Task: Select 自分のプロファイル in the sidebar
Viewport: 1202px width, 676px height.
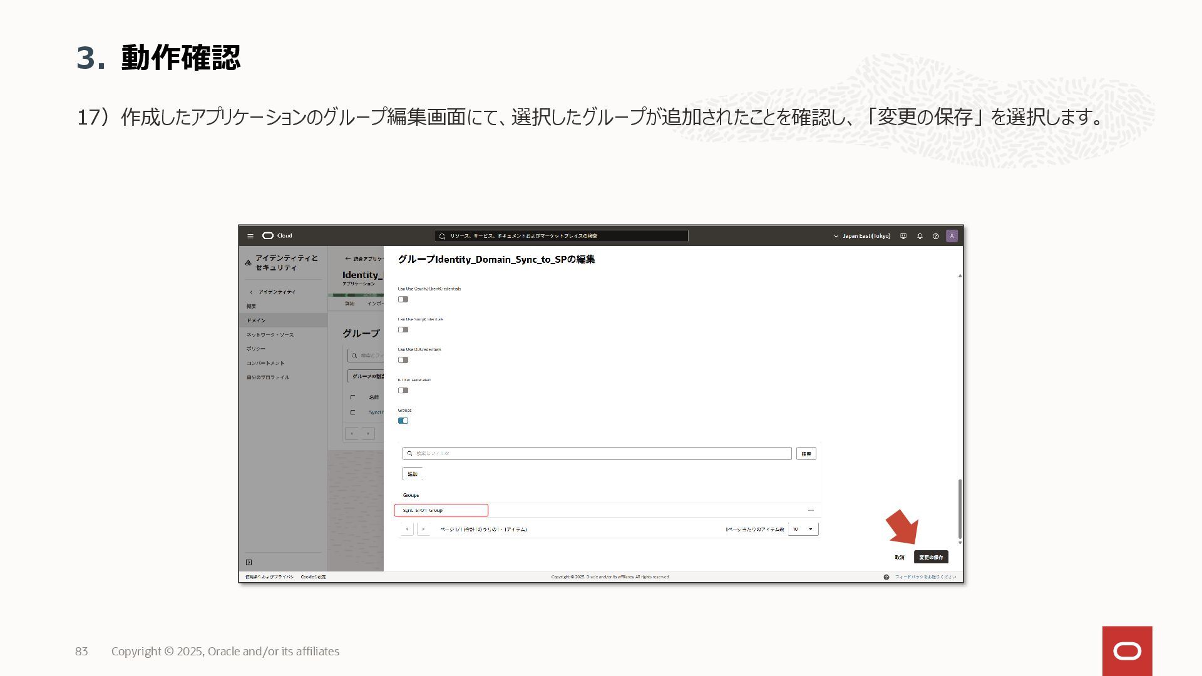Action: pos(268,377)
